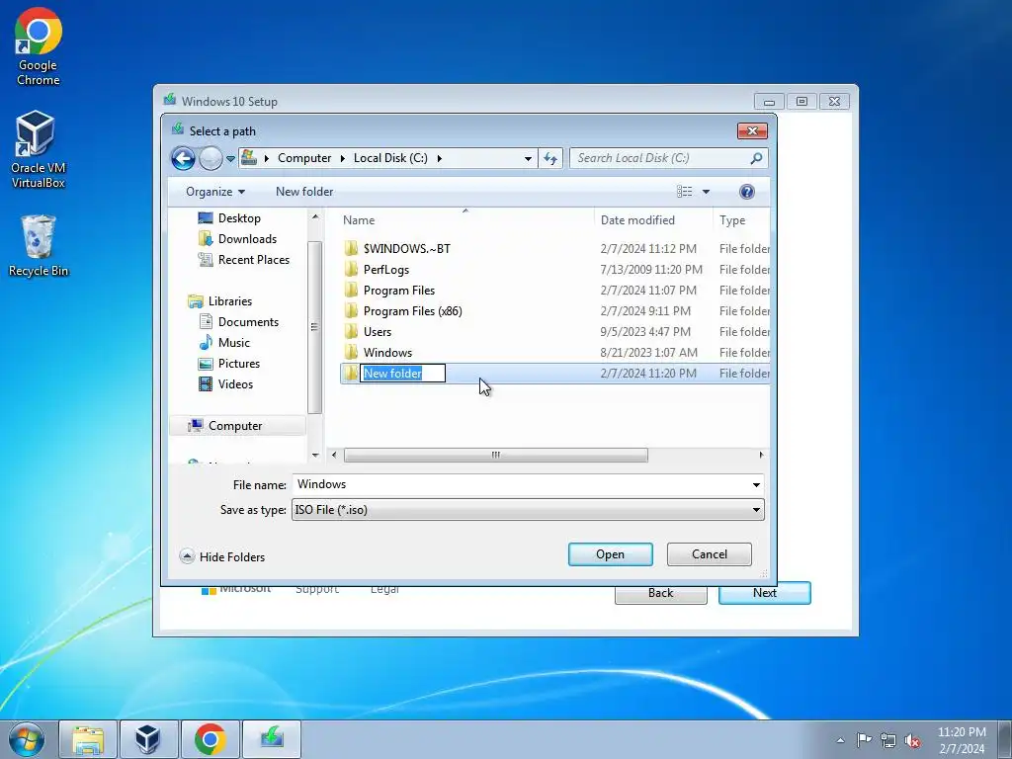Click Computer in the address bar breadcrumb

304,158
